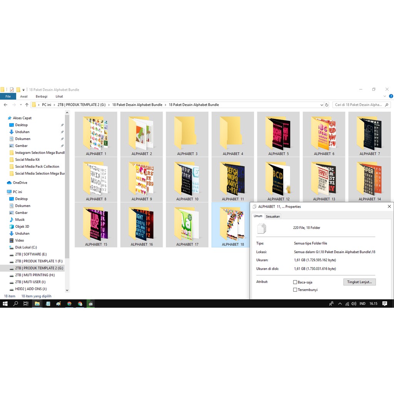
Task: Expand breadcrumb arrow after PRODUK TEMPLATE 2 (G:)
Action: (109, 105)
